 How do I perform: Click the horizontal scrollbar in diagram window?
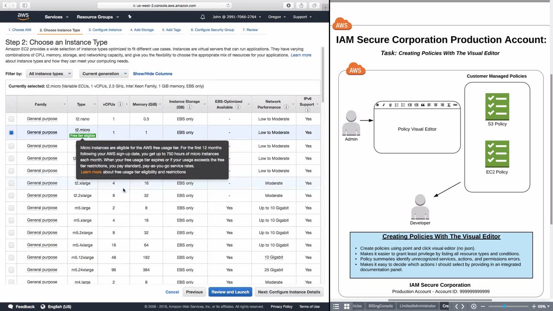click(440, 300)
